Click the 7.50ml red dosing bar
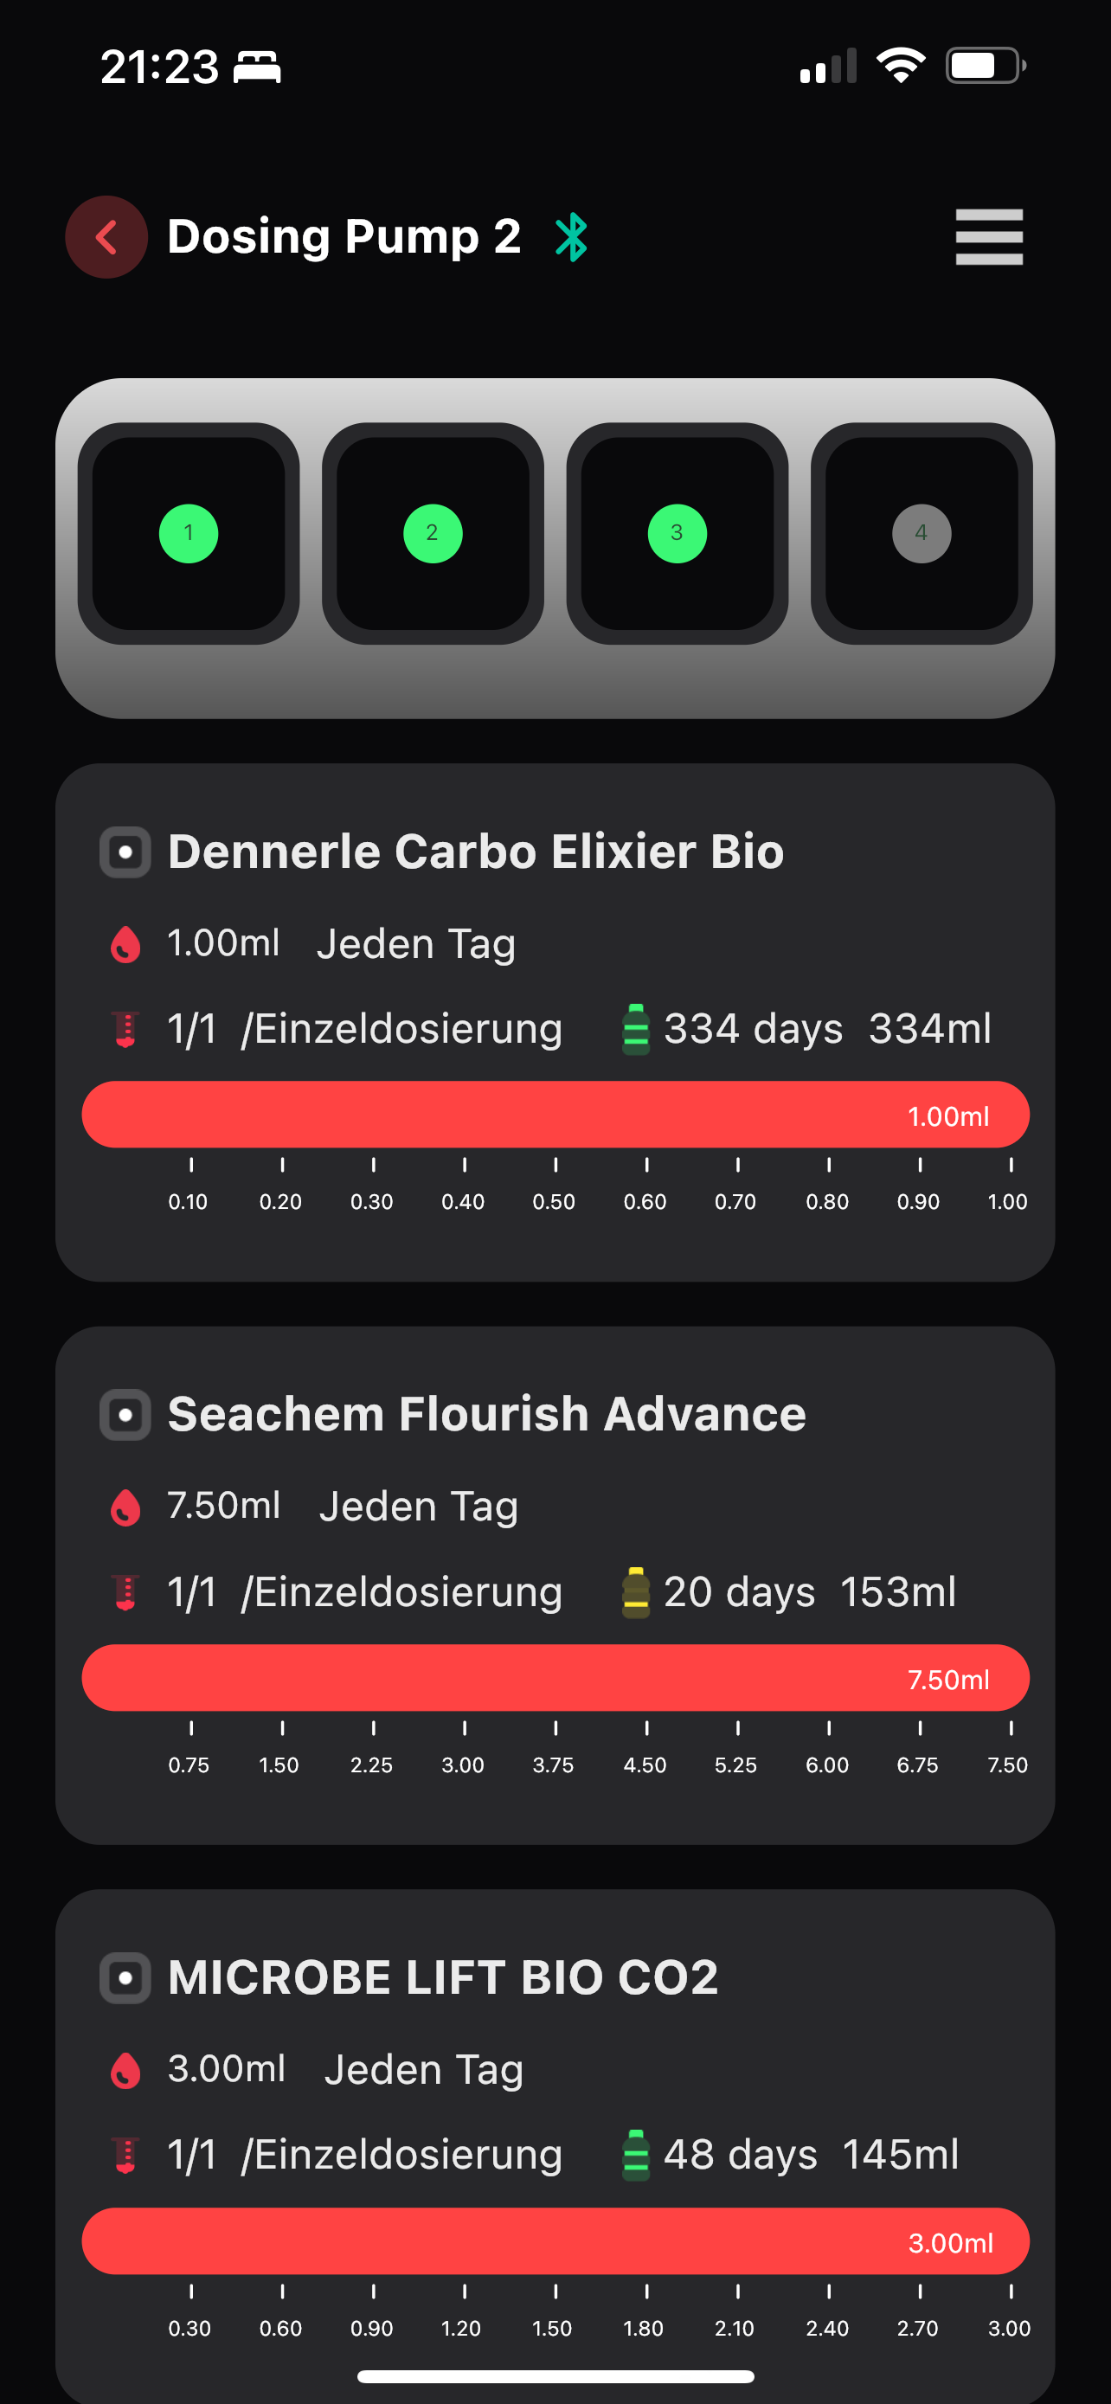1111x2404 pixels. pyautogui.click(x=555, y=1677)
